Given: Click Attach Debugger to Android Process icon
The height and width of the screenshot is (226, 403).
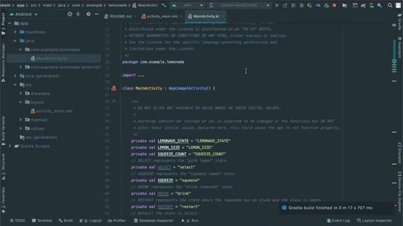Looking at the screenshot, I should 326,5.
